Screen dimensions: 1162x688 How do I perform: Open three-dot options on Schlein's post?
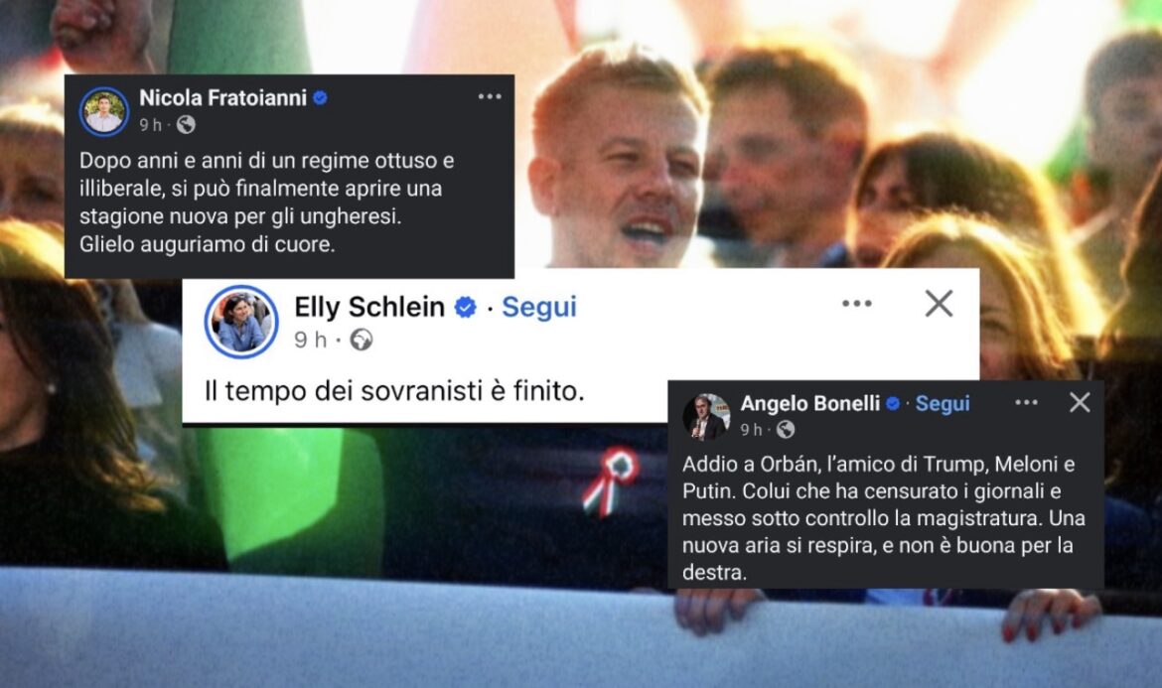(857, 304)
